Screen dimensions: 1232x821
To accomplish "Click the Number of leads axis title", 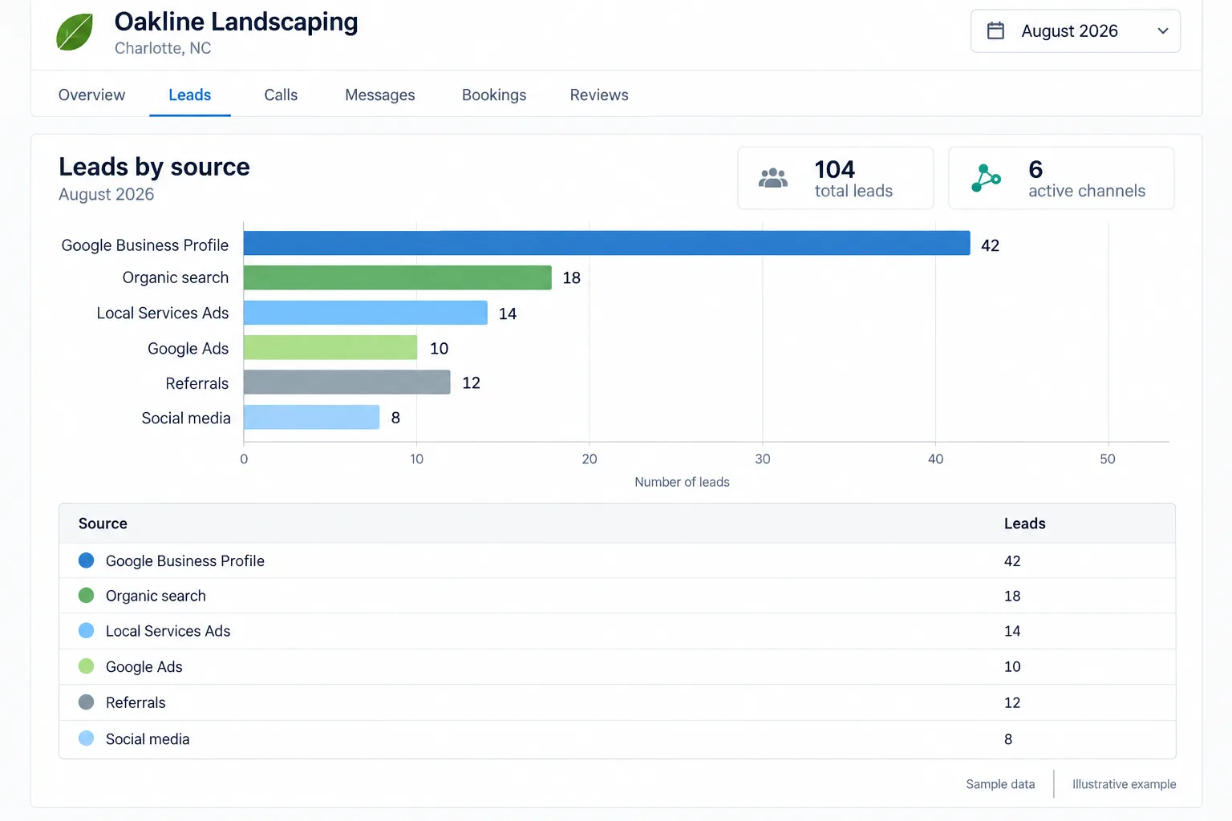I will (682, 482).
